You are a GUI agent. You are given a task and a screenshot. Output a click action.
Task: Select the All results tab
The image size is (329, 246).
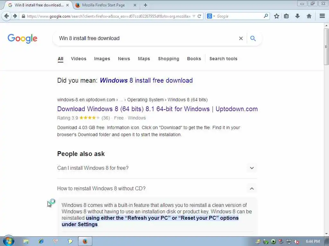pos(60,59)
